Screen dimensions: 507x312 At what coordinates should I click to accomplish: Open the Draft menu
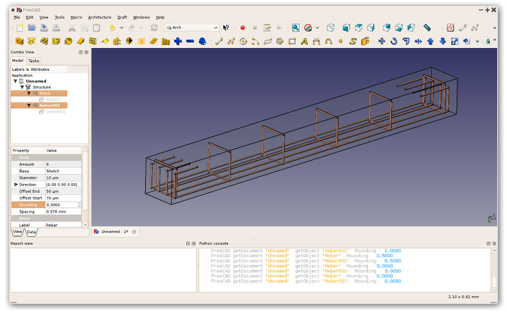click(122, 17)
